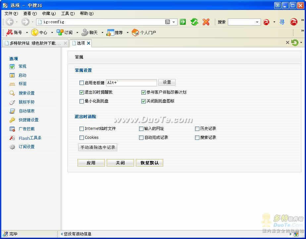Viewport: 306px width, 239px height.
Task: Expand the 聊天 dropdown arrow
Action: coord(102,32)
